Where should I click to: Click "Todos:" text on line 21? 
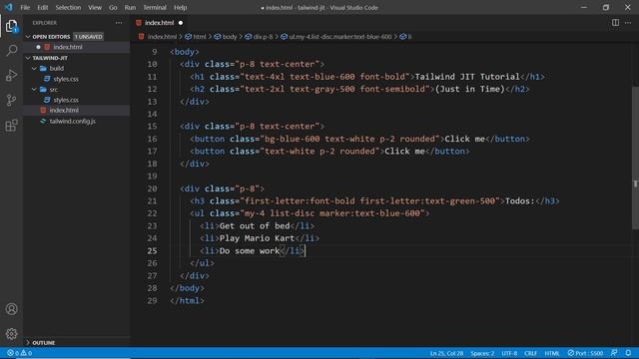pyautogui.click(x=519, y=200)
